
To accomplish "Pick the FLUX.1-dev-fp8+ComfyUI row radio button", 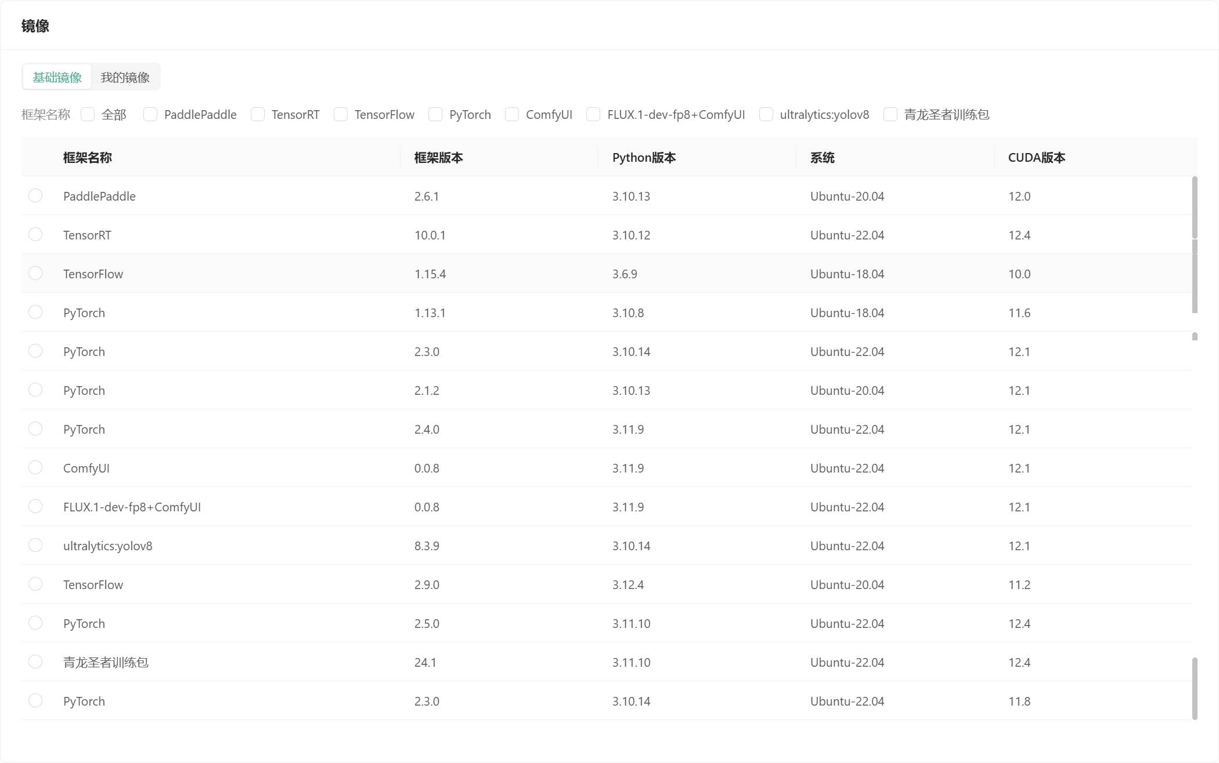I will click(x=35, y=506).
